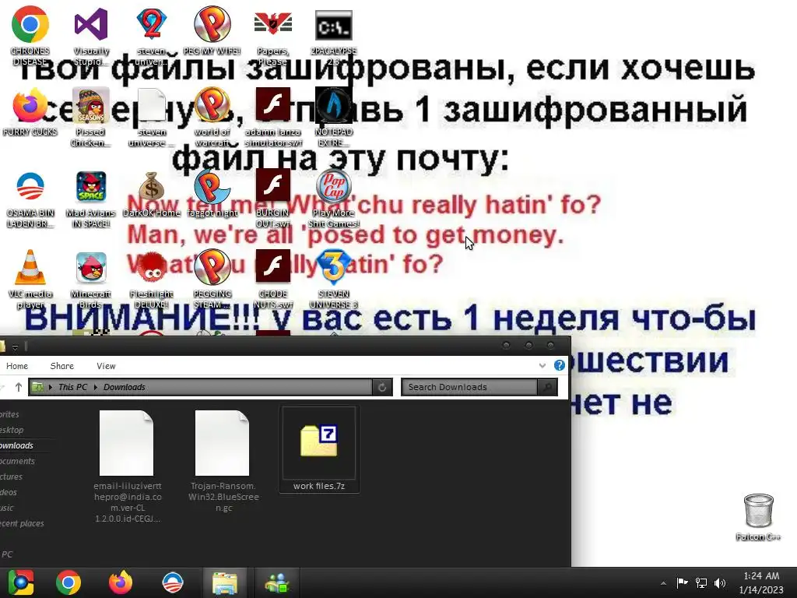Open the Fleshlight DELUXE! red fuzzy icon
797x598 pixels.
(x=152, y=267)
